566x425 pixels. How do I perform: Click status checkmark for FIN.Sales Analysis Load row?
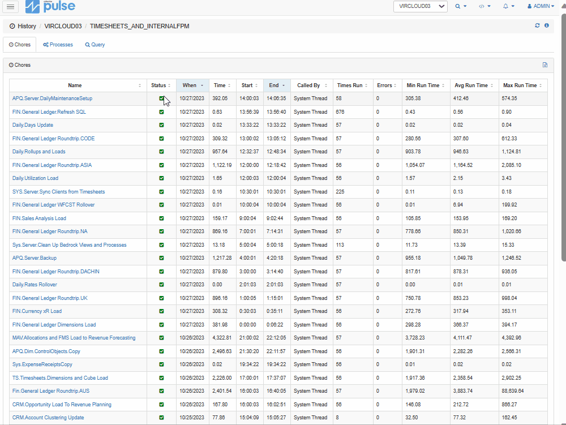pyautogui.click(x=161, y=218)
